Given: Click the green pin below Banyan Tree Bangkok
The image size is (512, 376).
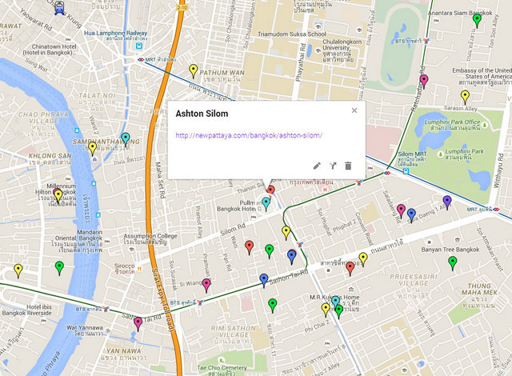Looking at the screenshot, I should (452, 263).
